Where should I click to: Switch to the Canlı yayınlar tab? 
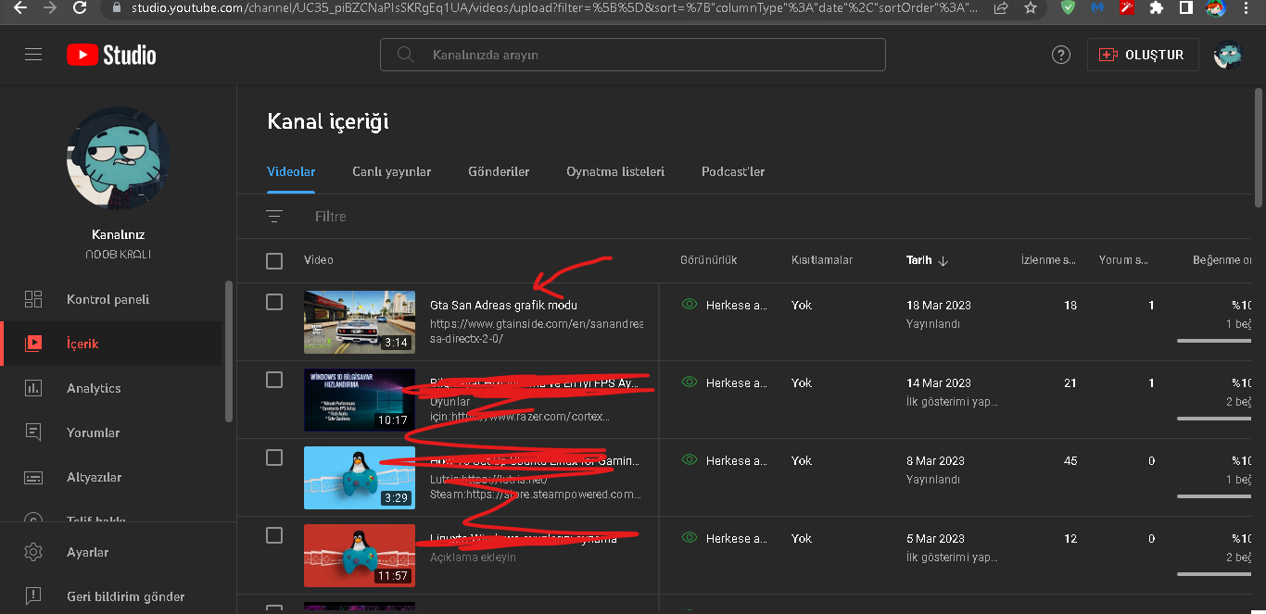391,171
